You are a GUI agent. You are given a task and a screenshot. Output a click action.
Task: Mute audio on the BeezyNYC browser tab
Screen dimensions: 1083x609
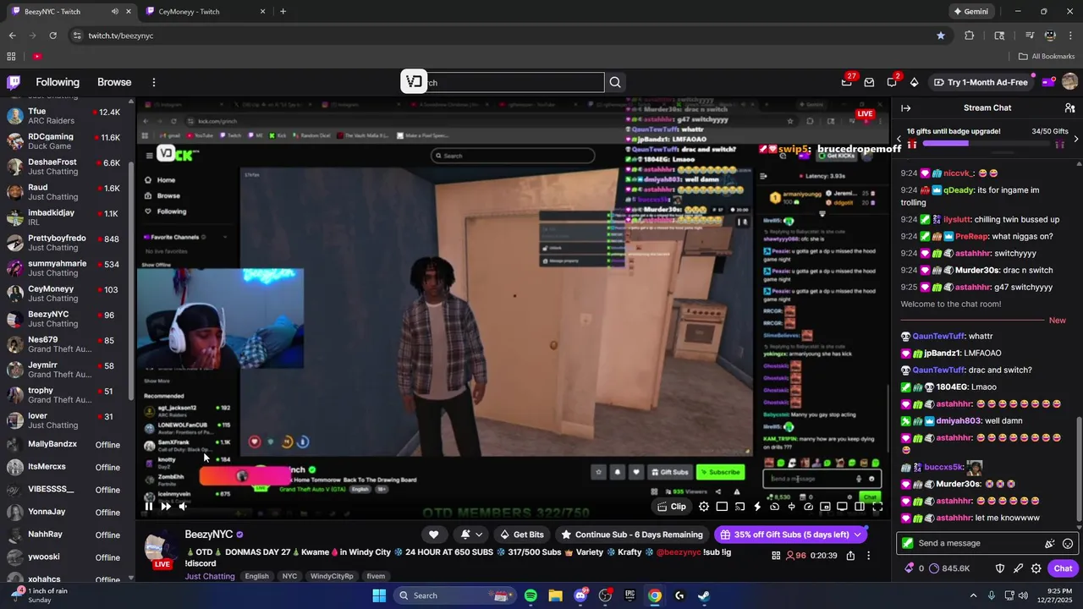point(115,12)
